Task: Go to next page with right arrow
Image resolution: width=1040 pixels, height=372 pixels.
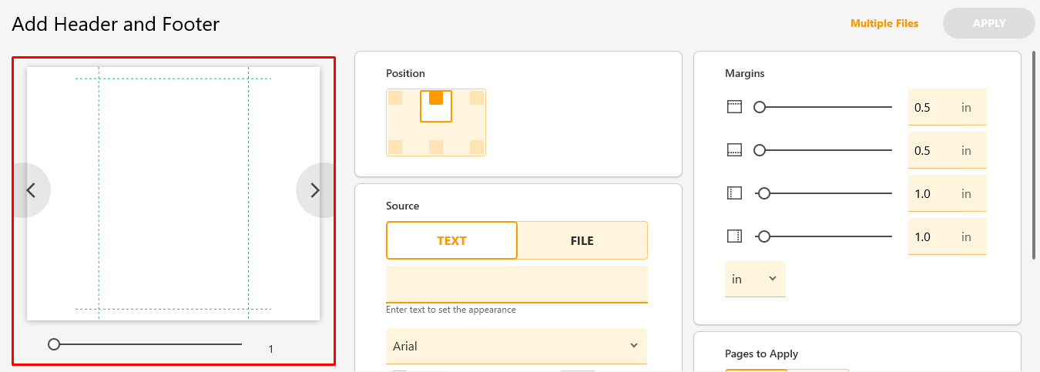Action: [x=315, y=190]
